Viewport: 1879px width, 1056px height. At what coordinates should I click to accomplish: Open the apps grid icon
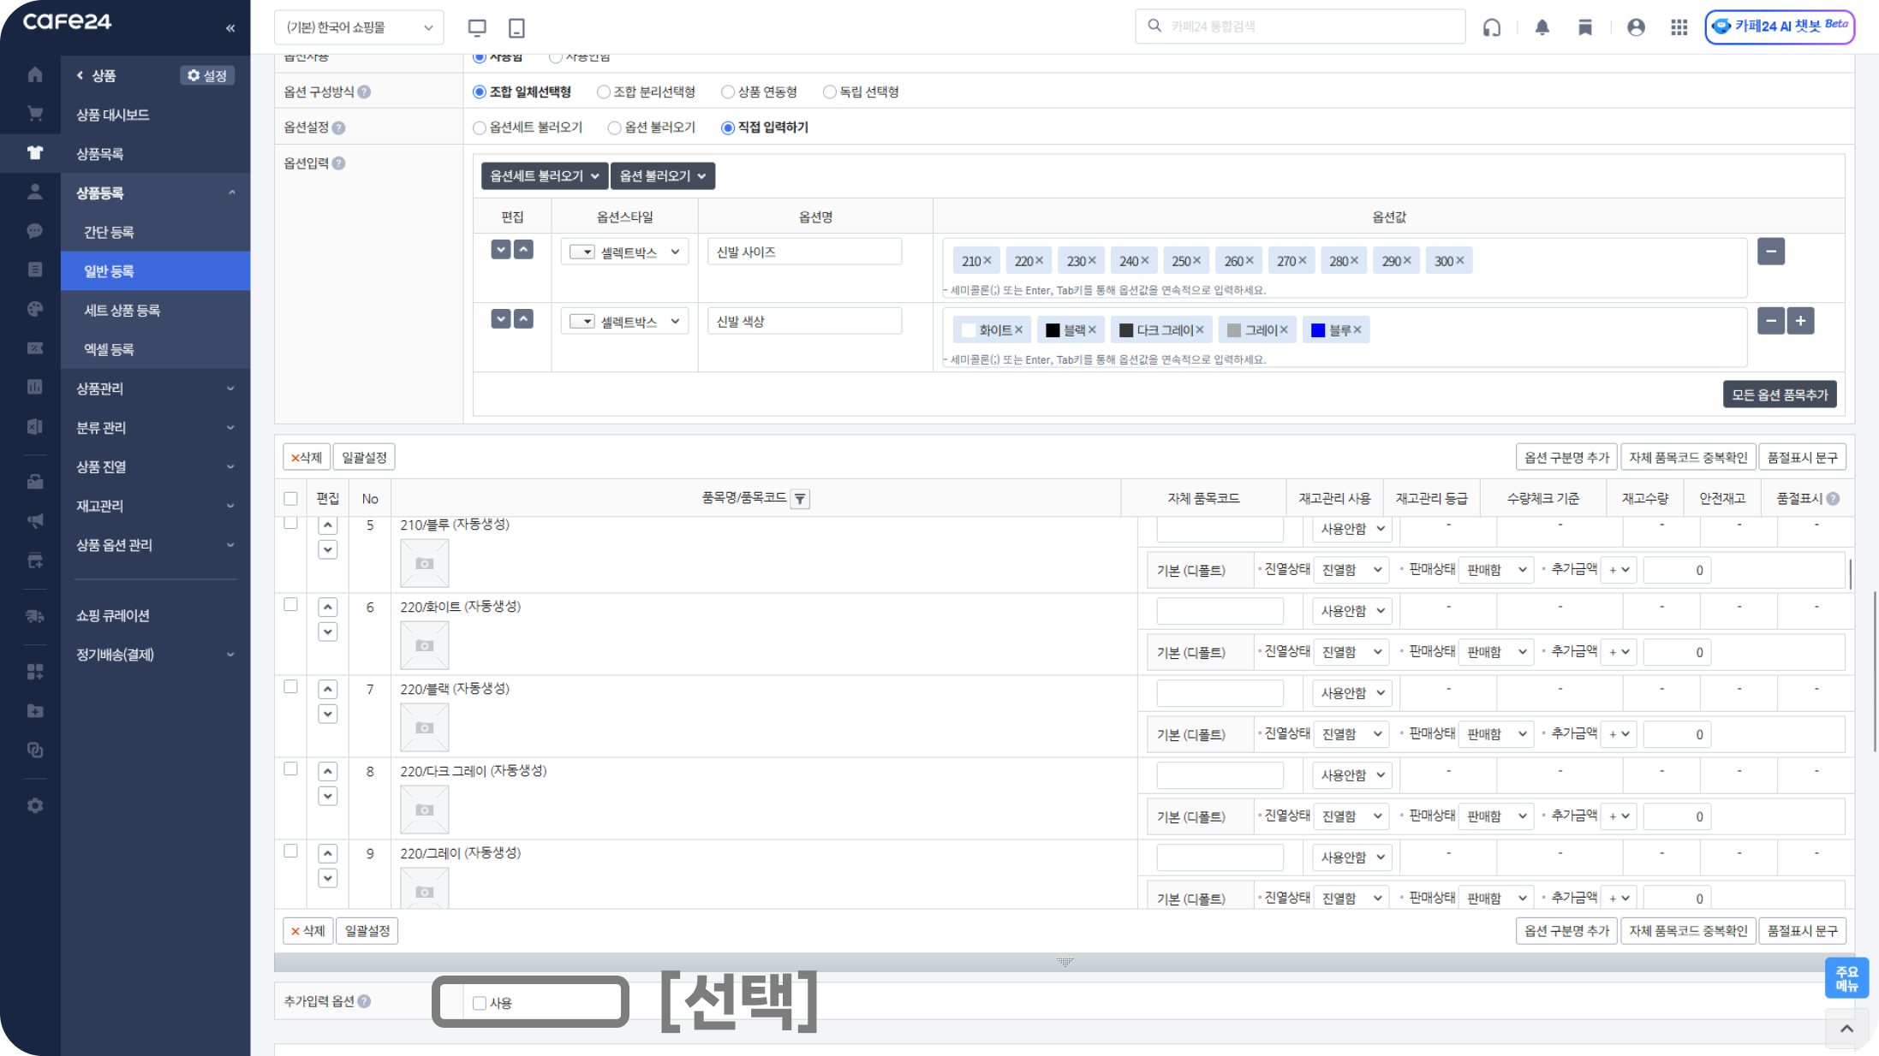point(1679,27)
